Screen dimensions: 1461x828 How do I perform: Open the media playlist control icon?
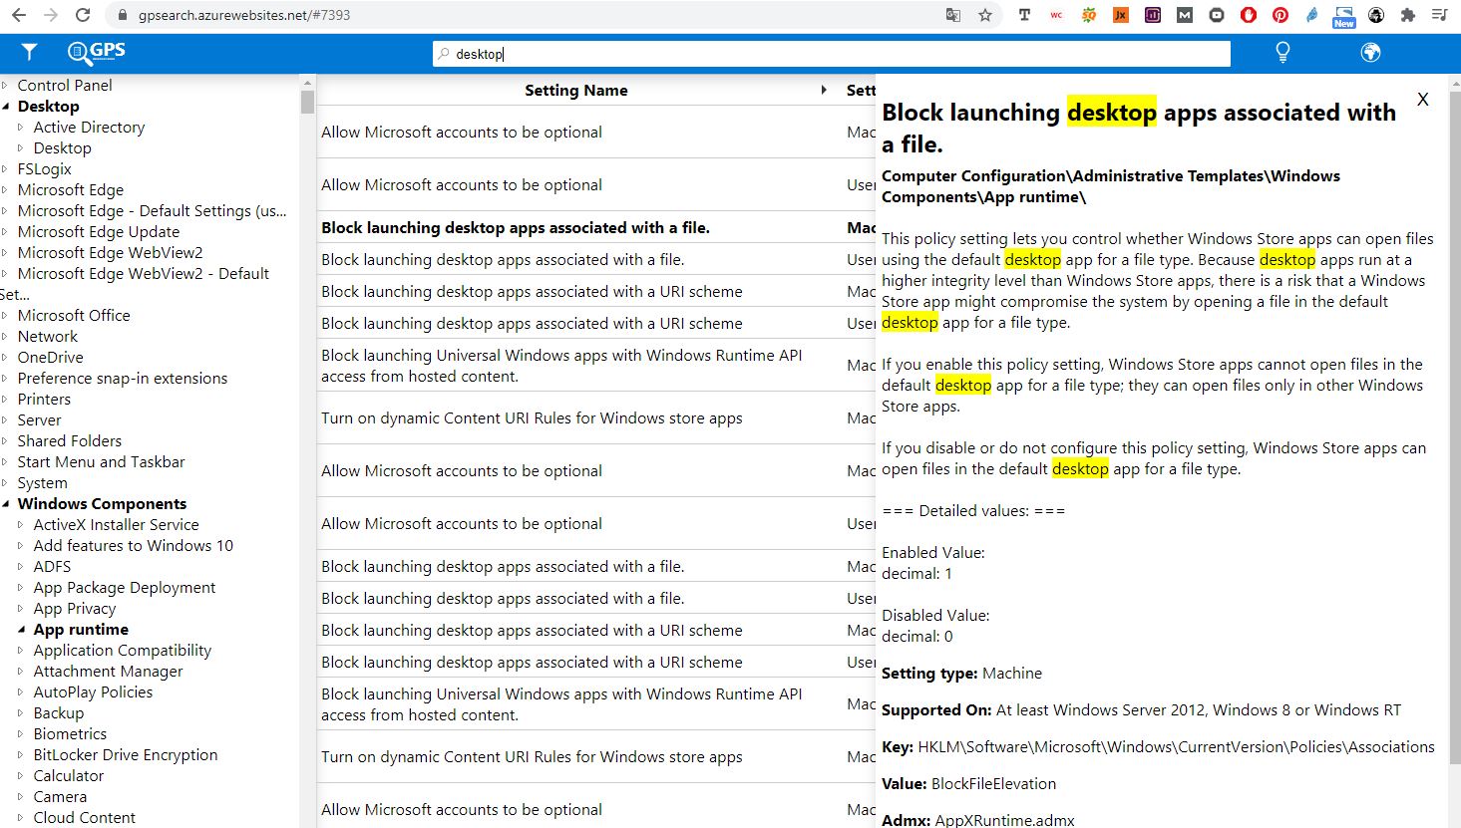(1439, 15)
